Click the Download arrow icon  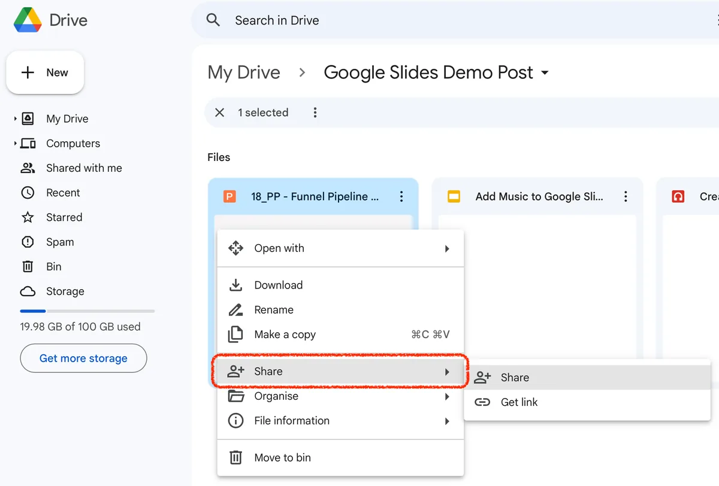(236, 285)
